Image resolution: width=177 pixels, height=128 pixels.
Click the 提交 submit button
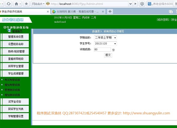tap(108, 55)
